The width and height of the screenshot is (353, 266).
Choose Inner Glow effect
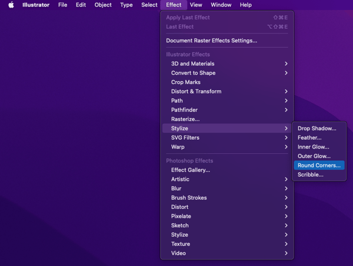pyautogui.click(x=319, y=147)
